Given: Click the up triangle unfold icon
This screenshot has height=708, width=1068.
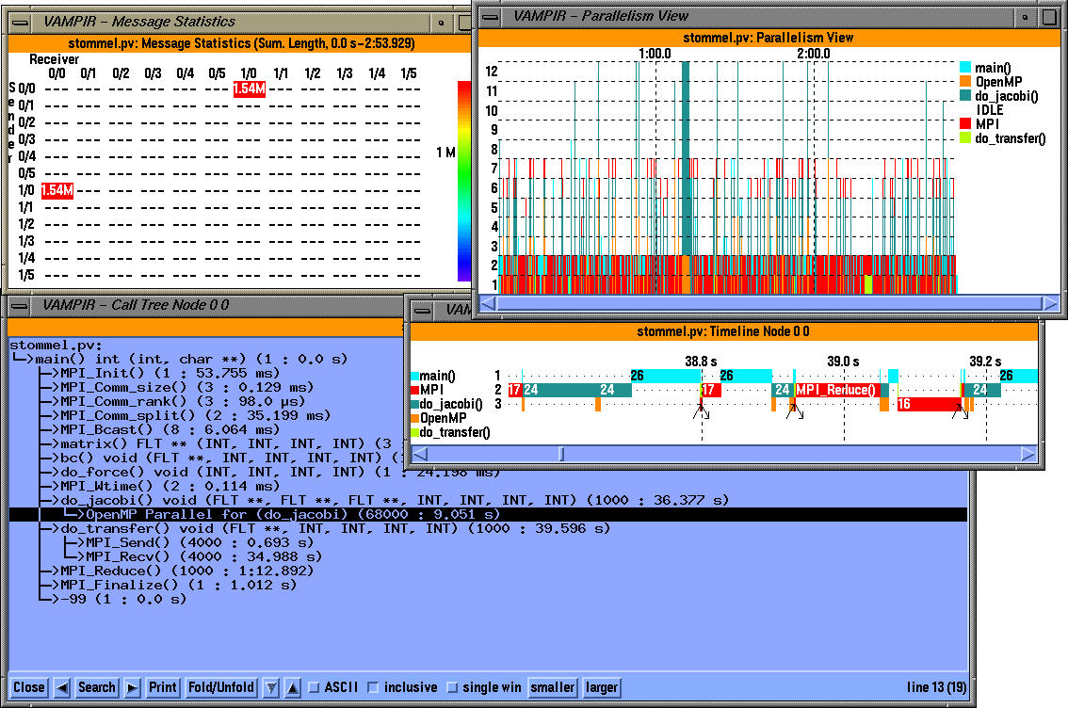Looking at the screenshot, I should [x=293, y=687].
